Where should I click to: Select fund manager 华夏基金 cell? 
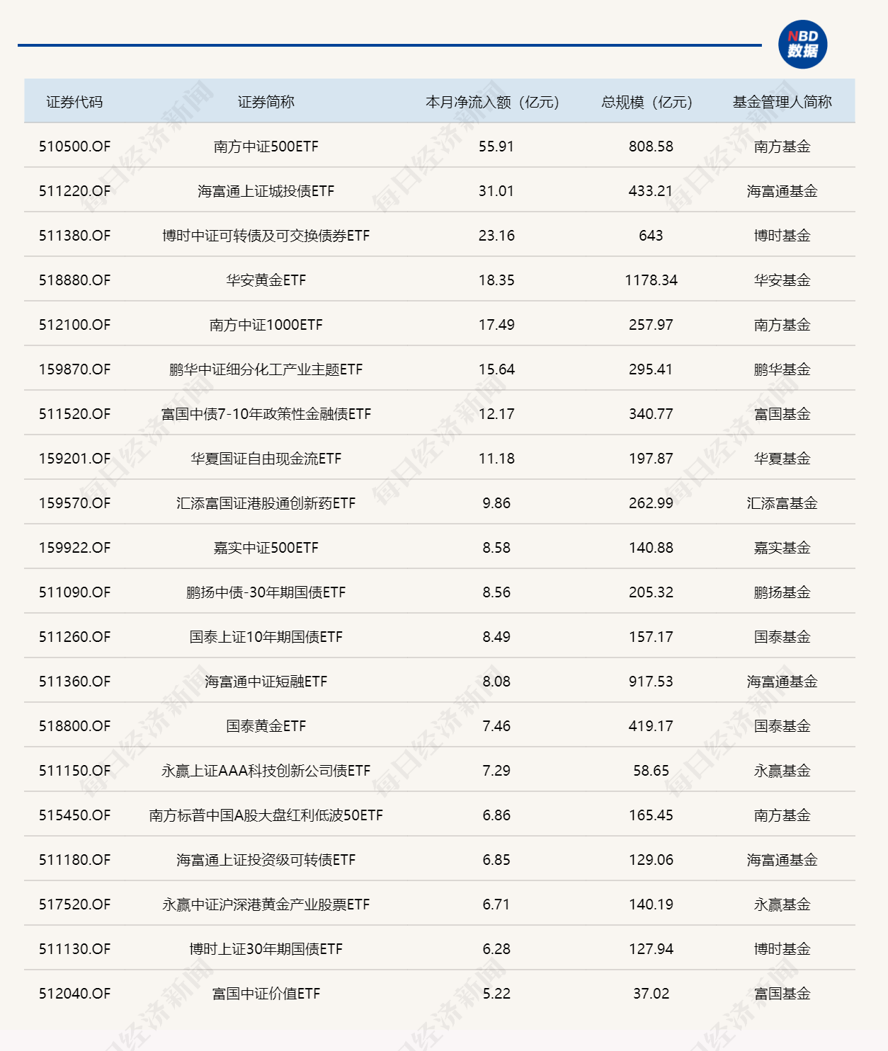click(781, 458)
